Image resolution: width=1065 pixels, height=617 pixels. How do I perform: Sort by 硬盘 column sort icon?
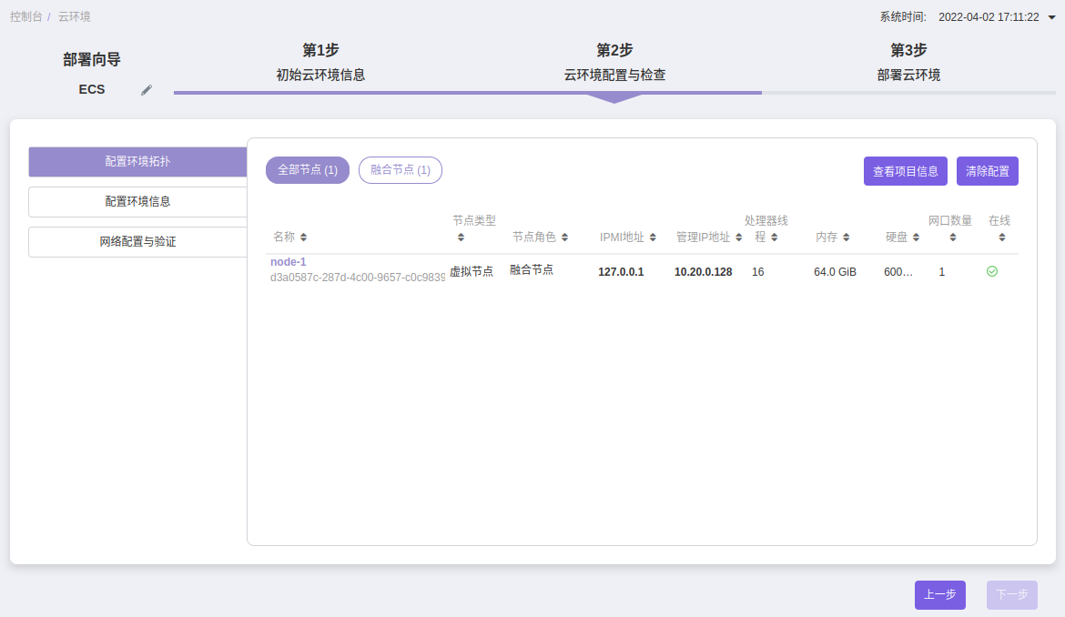pyautogui.click(x=916, y=238)
